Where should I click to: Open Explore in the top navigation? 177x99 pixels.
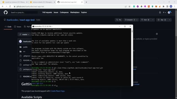(x=84, y=12)
